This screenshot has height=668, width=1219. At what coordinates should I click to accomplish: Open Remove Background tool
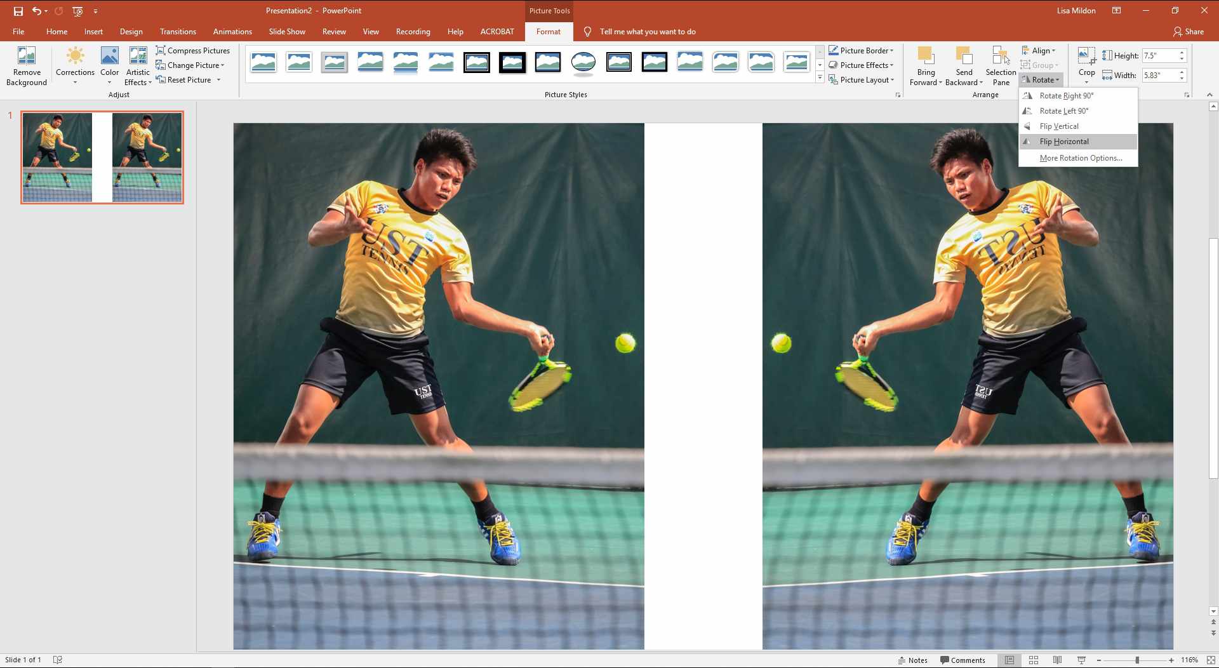pyautogui.click(x=27, y=65)
